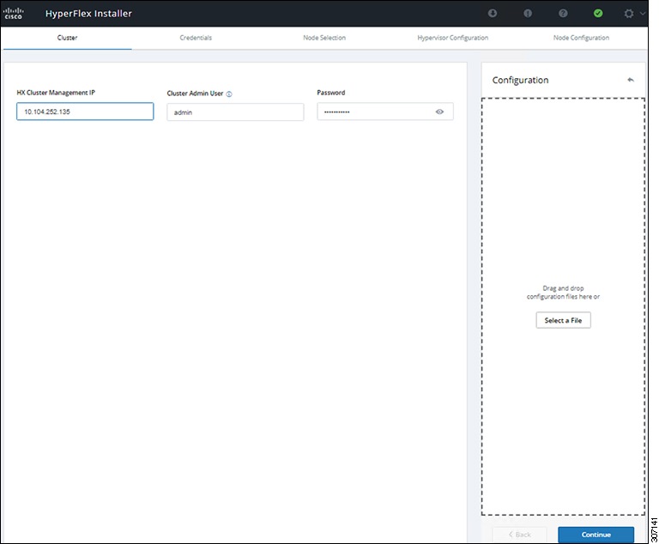
Task: Click the Continue button
Action: [596, 535]
